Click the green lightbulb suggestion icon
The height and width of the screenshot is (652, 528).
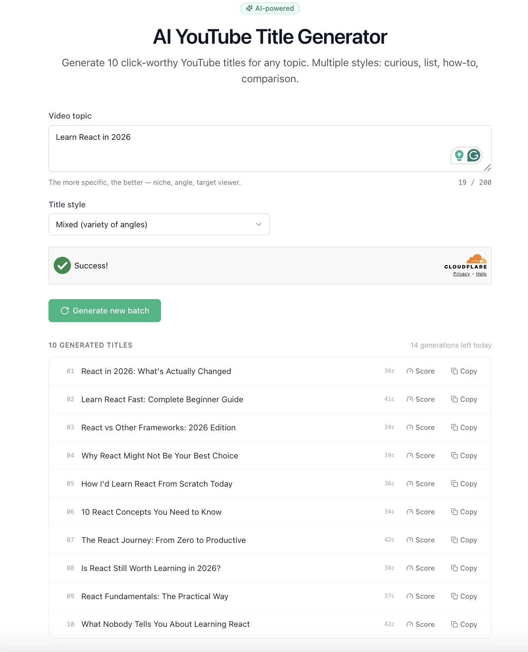[x=459, y=155]
